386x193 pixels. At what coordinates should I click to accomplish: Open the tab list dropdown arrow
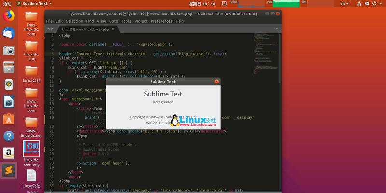(x=277, y=29)
